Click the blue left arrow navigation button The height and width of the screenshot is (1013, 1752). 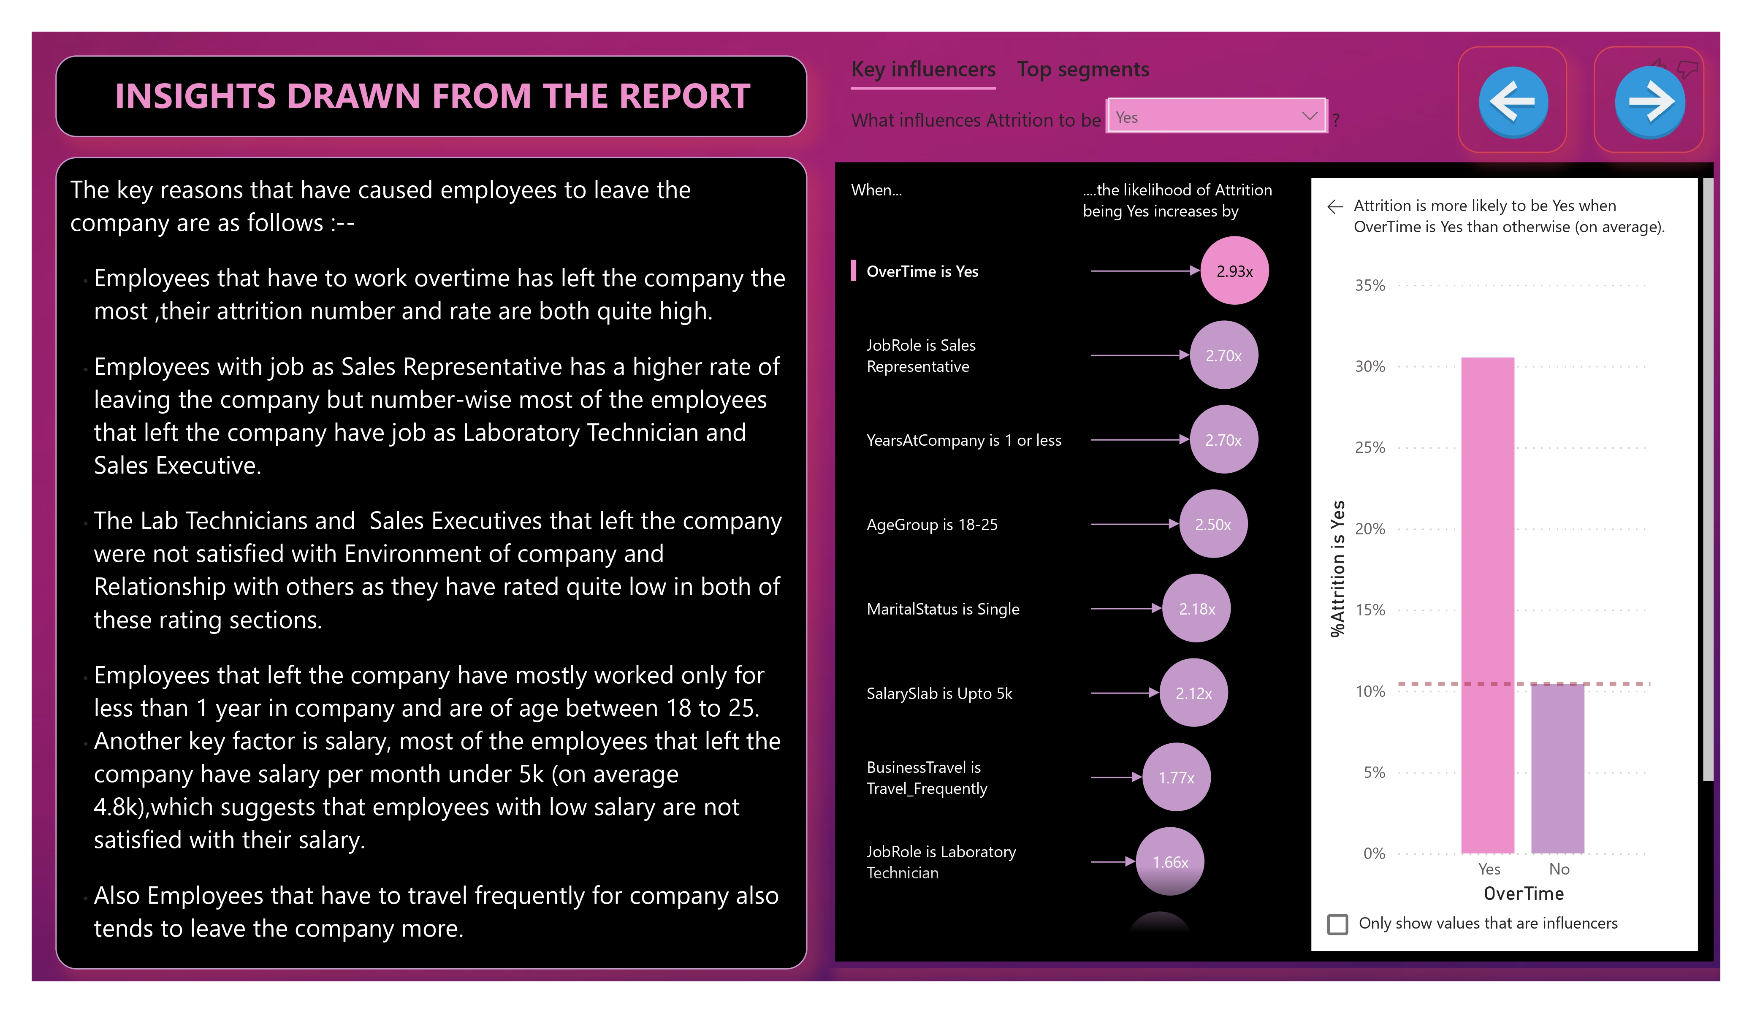[1513, 101]
